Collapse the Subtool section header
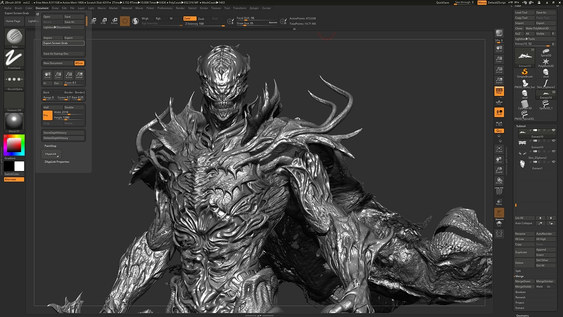This screenshot has width=563, height=317. pyautogui.click(x=521, y=126)
